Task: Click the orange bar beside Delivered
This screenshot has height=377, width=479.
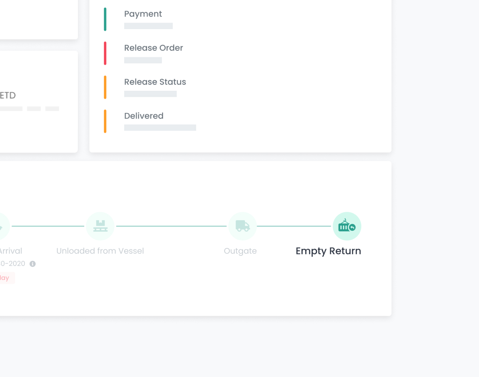Action: [x=105, y=121]
